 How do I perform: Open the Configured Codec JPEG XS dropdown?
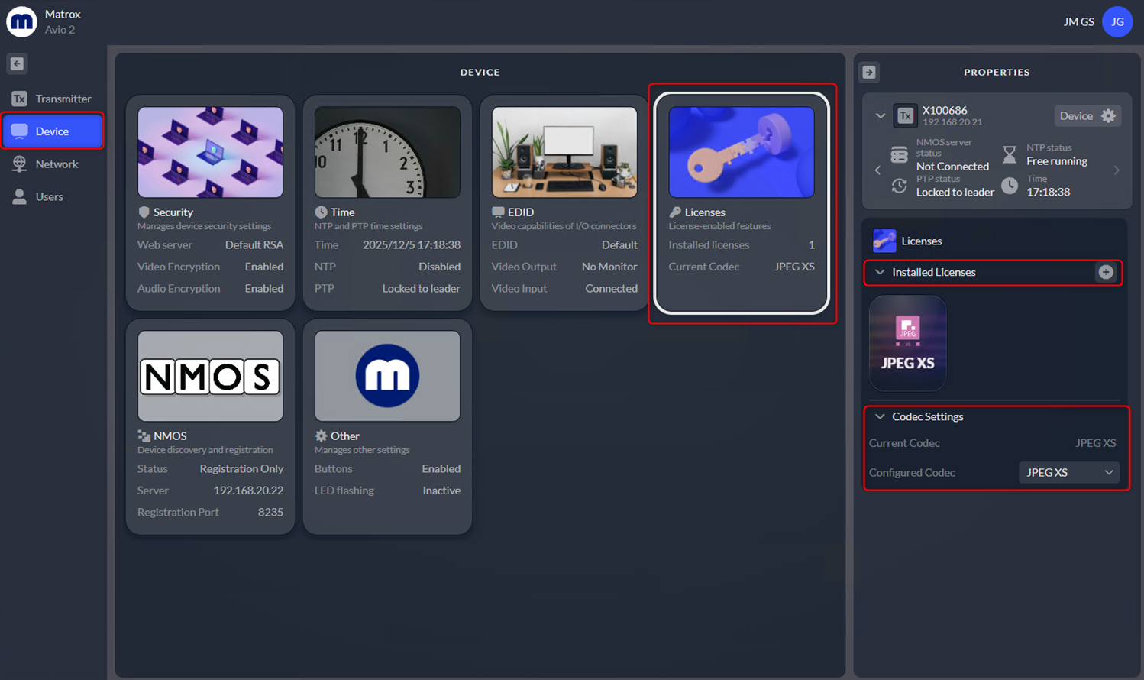pos(1069,472)
